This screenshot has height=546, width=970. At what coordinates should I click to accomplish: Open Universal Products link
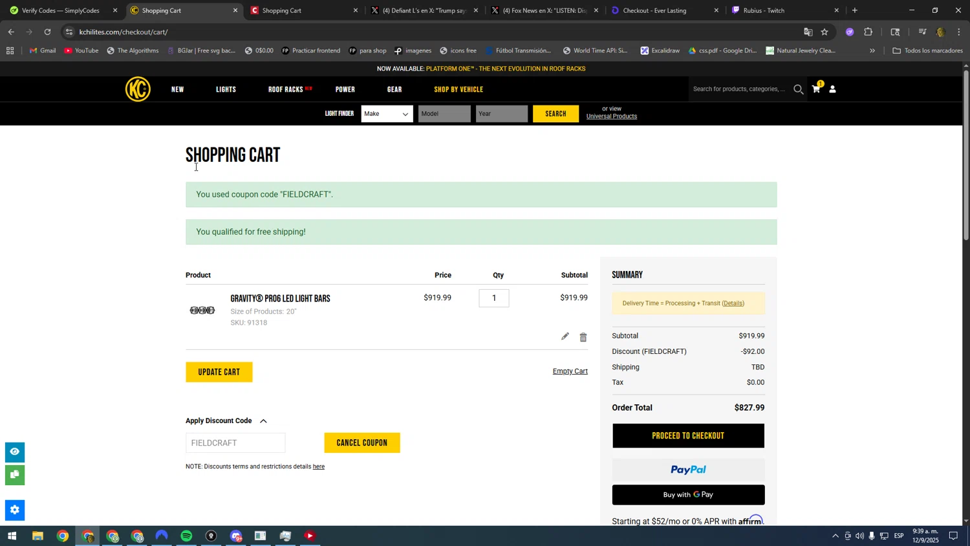[x=611, y=116]
